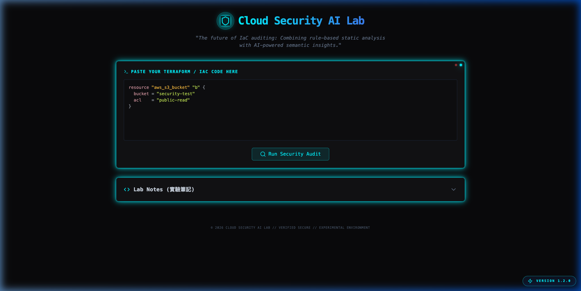Click the code brackets icon beside Lab Notes

click(127, 189)
